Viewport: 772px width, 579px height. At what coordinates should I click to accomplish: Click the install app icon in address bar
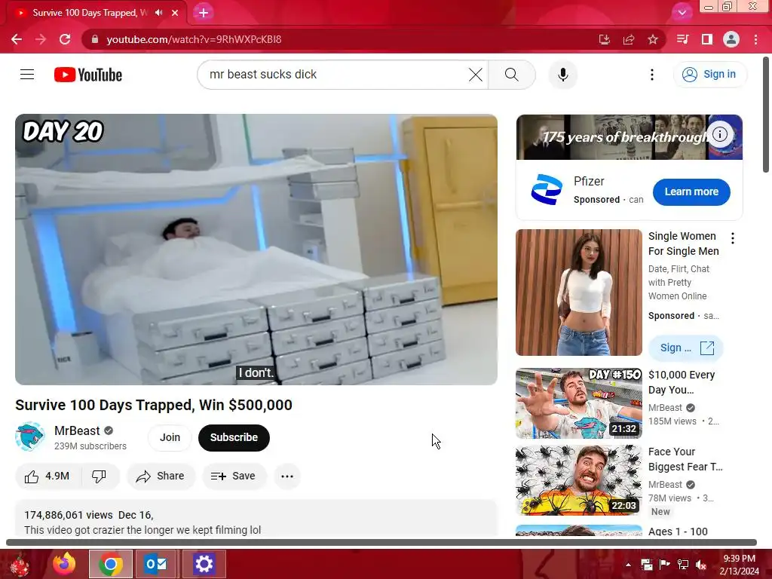pos(604,39)
